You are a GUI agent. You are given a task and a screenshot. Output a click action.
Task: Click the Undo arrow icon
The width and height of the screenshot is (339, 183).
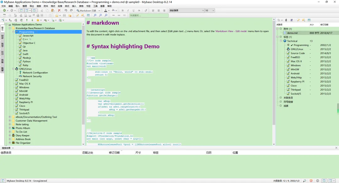(66, 10)
